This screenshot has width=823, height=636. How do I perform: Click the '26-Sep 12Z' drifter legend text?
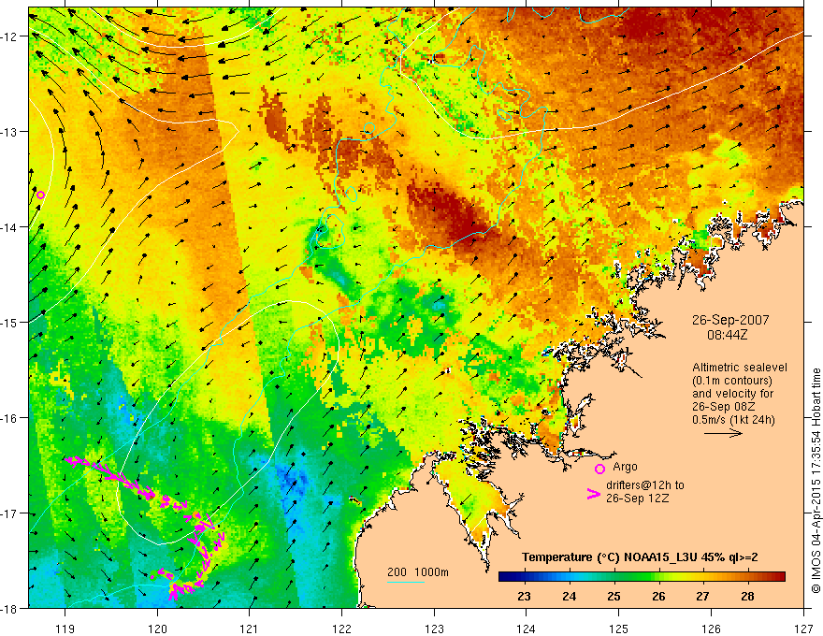tap(638, 498)
